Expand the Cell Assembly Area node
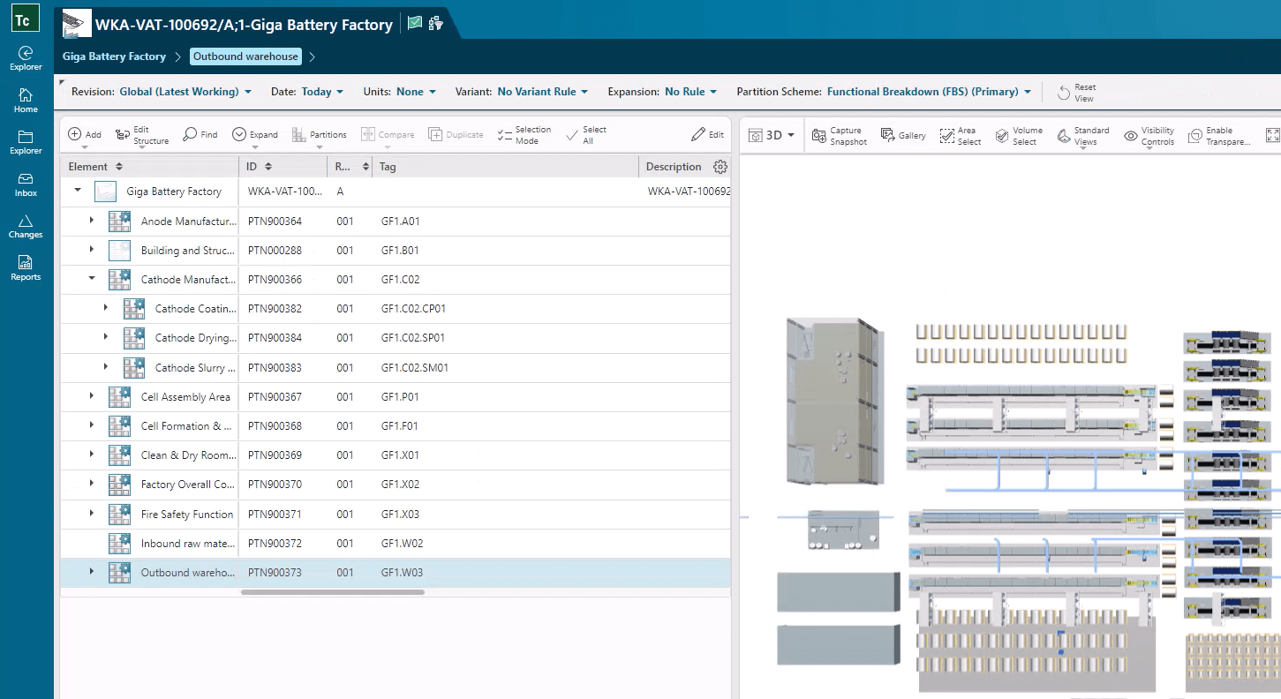Image resolution: width=1281 pixels, height=699 pixels. 92,396
